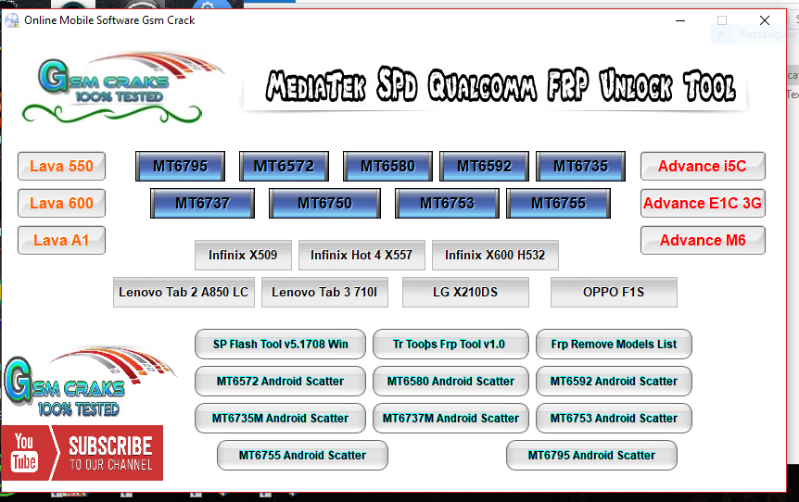Click MT6737M Android Scatter button
Image resolution: width=799 pixels, height=502 pixels.
pyautogui.click(x=451, y=419)
